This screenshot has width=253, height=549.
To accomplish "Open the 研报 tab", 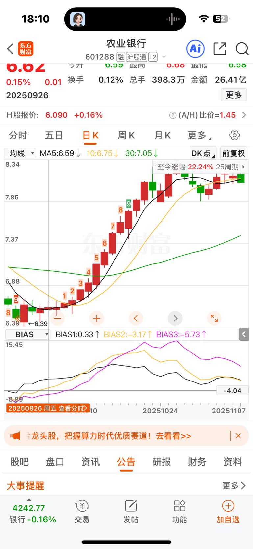I will [162, 462].
